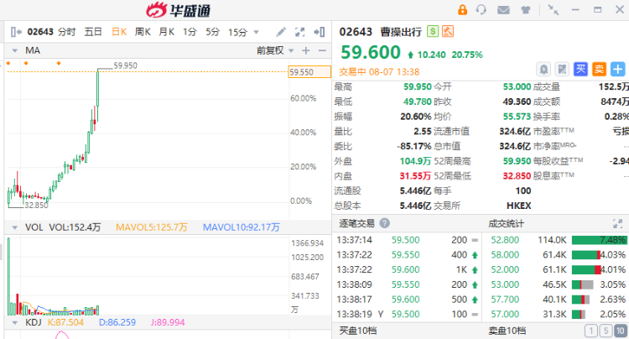Expand the MA indicator dropdown

[15, 50]
